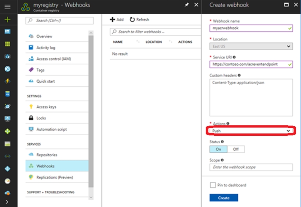Image resolution: width=301 pixels, height=207 pixels.
Task: Turn webhook Status On
Action: (218, 149)
